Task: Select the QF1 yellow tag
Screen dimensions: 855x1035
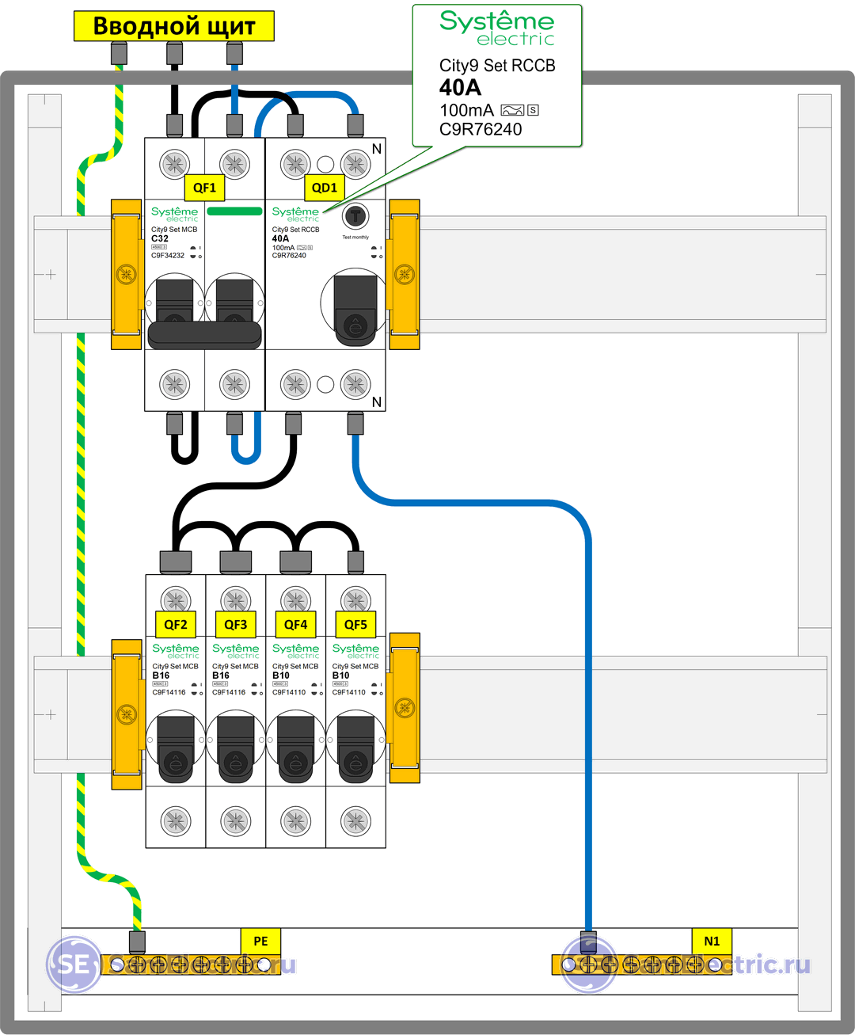Action: pyautogui.click(x=204, y=188)
